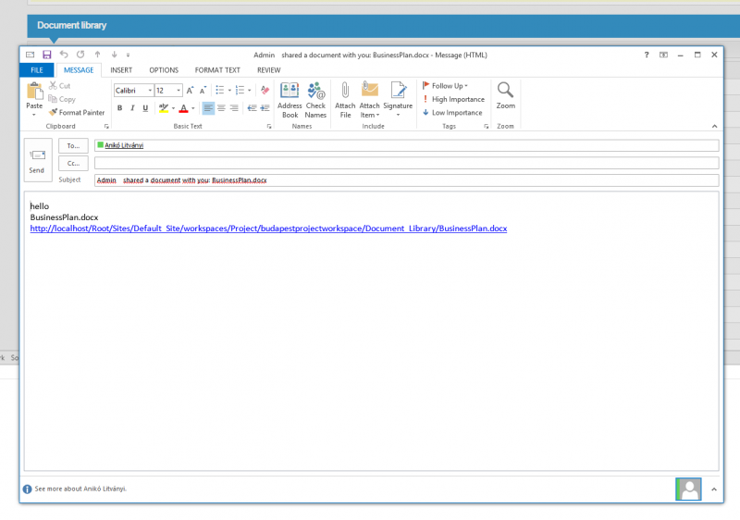Viewport: 740px width, 520px height.
Task: Send the email message
Action: pyautogui.click(x=38, y=160)
